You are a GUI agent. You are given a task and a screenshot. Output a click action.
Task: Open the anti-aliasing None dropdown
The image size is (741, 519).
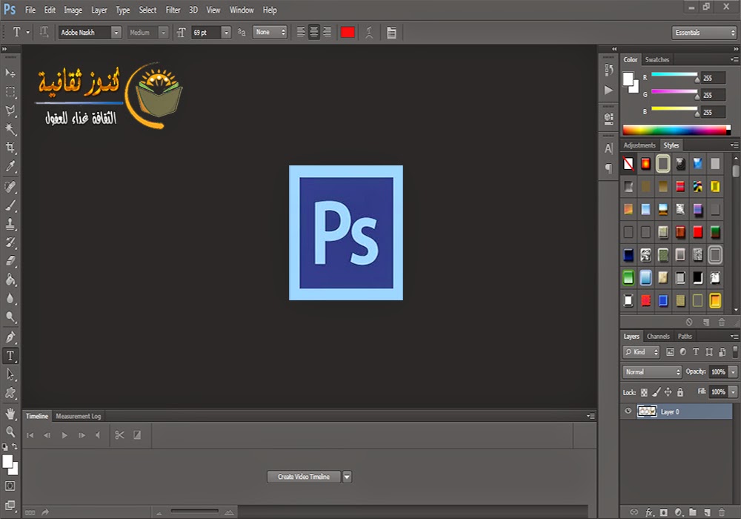270,32
